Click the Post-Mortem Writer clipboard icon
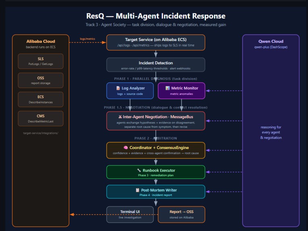308x231 pixels. pyautogui.click(x=137, y=190)
